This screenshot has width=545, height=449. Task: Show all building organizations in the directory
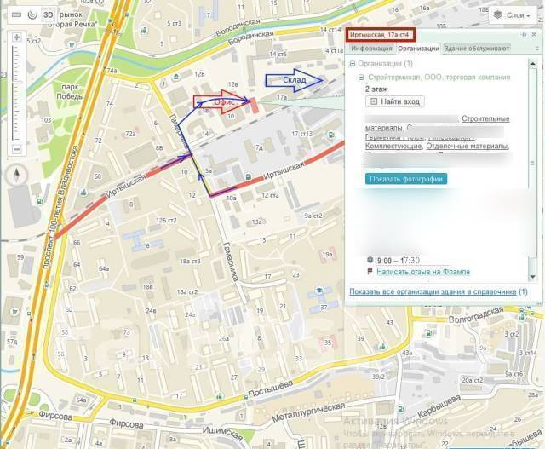(433, 291)
